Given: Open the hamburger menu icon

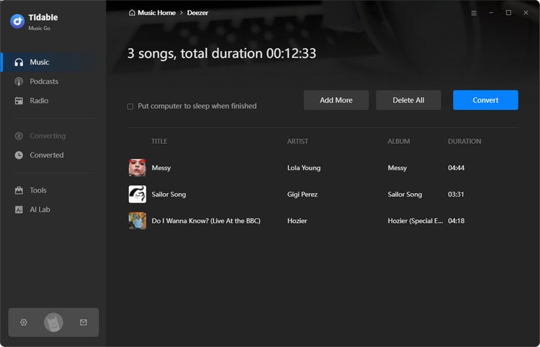Looking at the screenshot, I should pos(474,13).
